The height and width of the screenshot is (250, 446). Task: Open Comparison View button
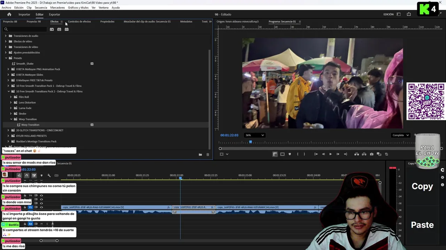pyautogui.click(x=379, y=154)
